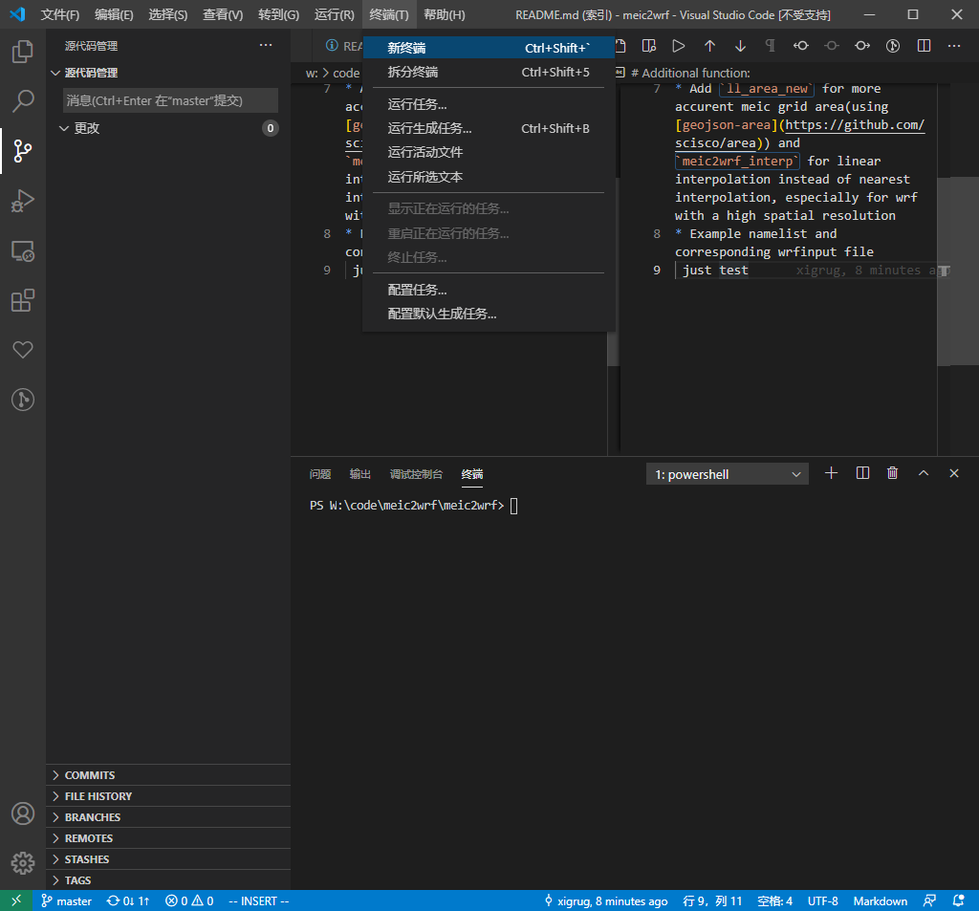Expand the REMOTES section
979x911 pixels.
click(x=168, y=838)
